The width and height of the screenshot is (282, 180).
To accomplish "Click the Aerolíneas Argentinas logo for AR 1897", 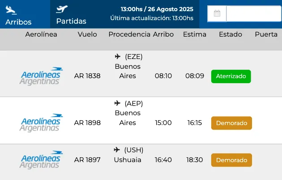I will click(x=41, y=159).
